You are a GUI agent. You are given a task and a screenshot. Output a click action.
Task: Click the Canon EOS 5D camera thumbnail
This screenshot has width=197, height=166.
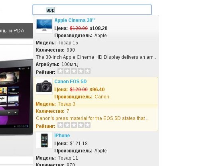(44, 86)
